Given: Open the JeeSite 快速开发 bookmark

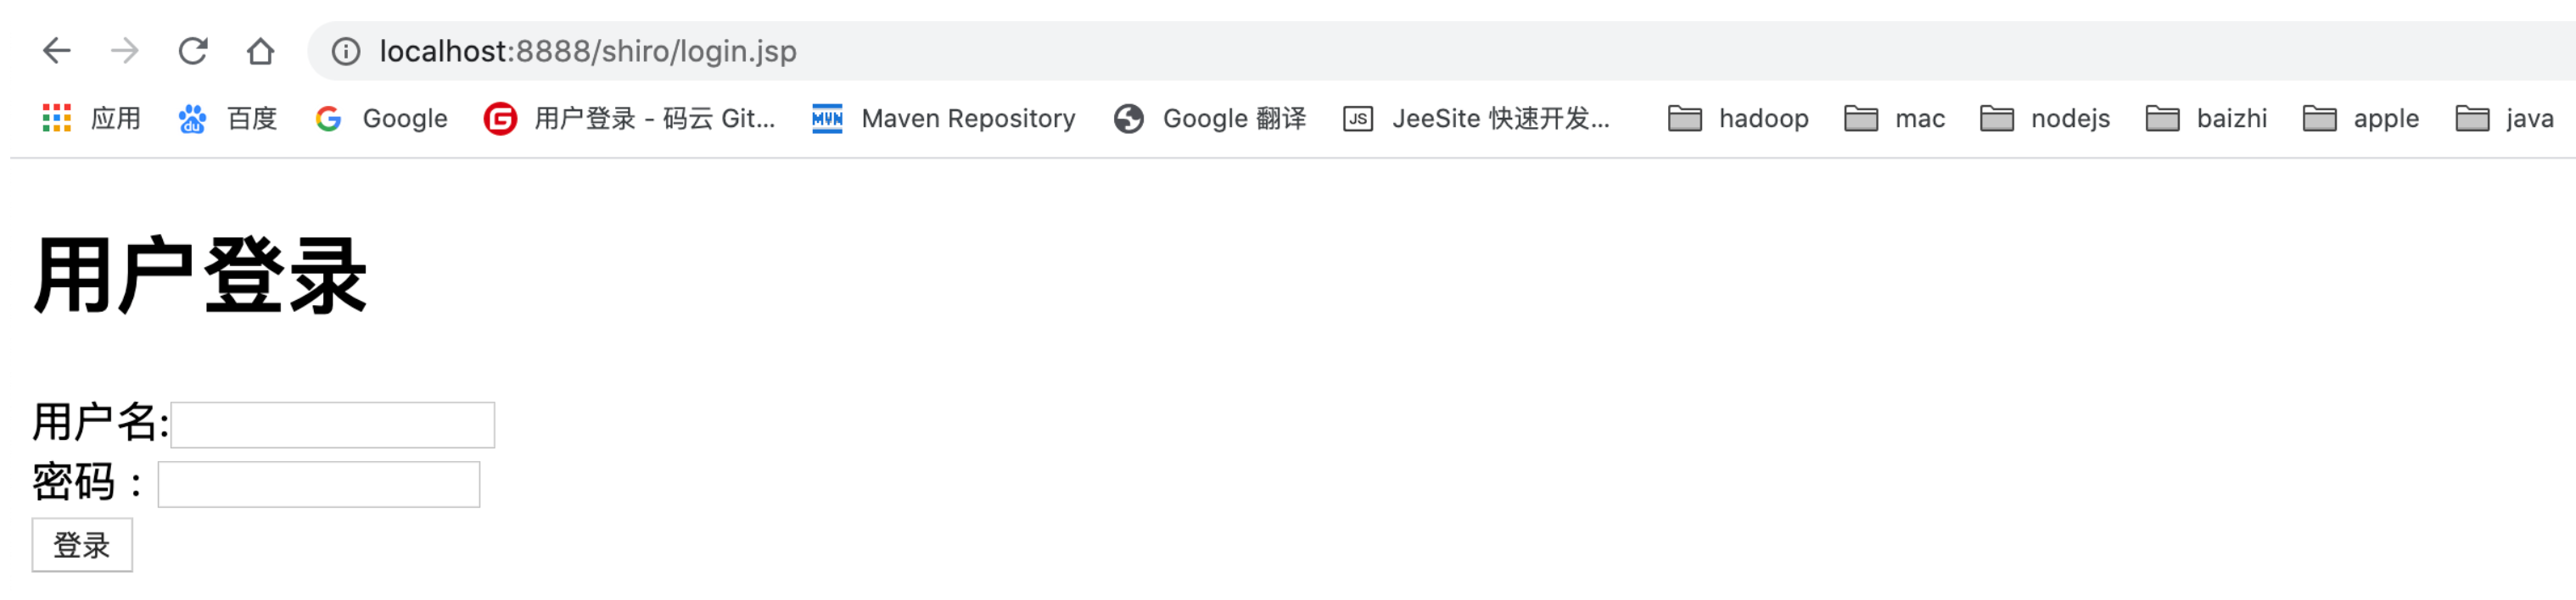Looking at the screenshot, I should [1477, 119].
